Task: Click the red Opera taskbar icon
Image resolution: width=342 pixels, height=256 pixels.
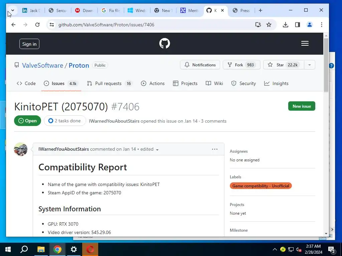Action: pos(90,249)
